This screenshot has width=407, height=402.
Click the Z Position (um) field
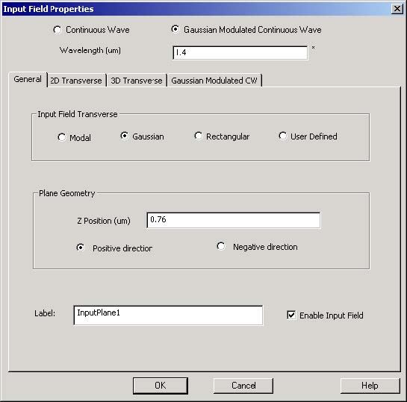233,220
